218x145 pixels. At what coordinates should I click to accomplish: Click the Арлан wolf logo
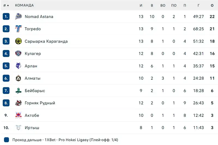click(x=18, y=66)
